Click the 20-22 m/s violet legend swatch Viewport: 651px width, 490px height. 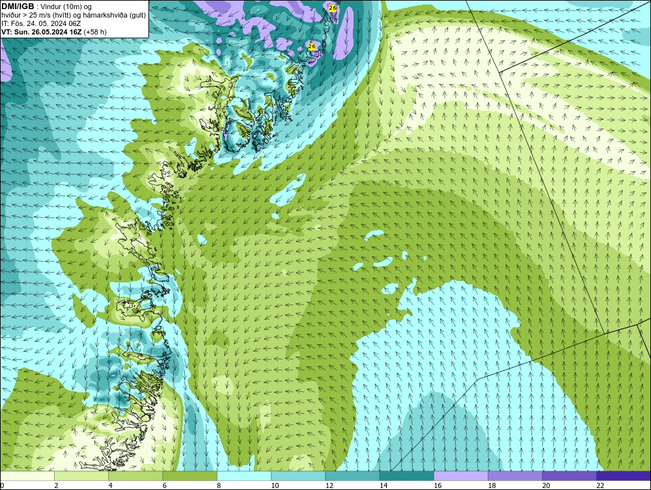click(569, 476)
